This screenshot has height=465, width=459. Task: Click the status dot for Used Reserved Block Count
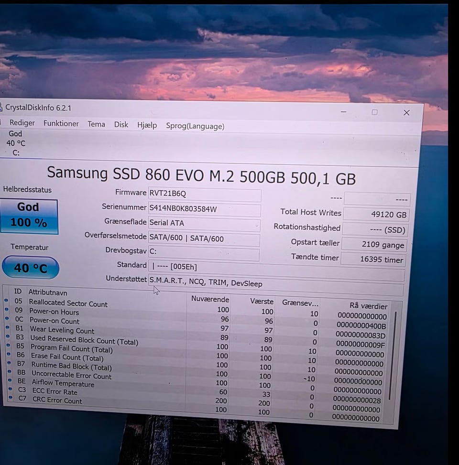[8, 336]
